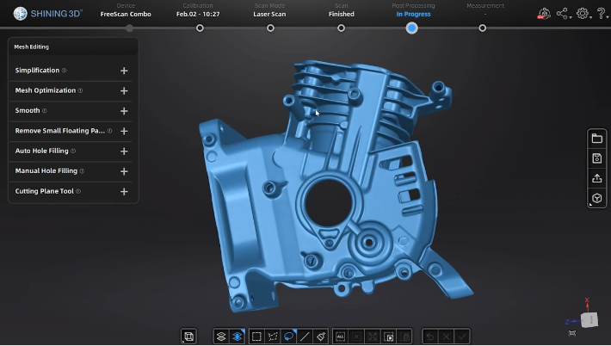Choose the lasso selection tool

point(289,337)
